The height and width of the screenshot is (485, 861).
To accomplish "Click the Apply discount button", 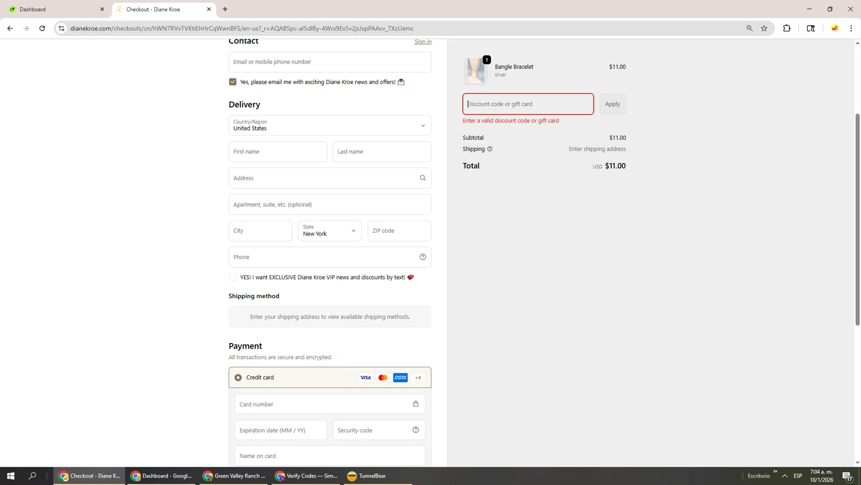I will click(612, 104).
